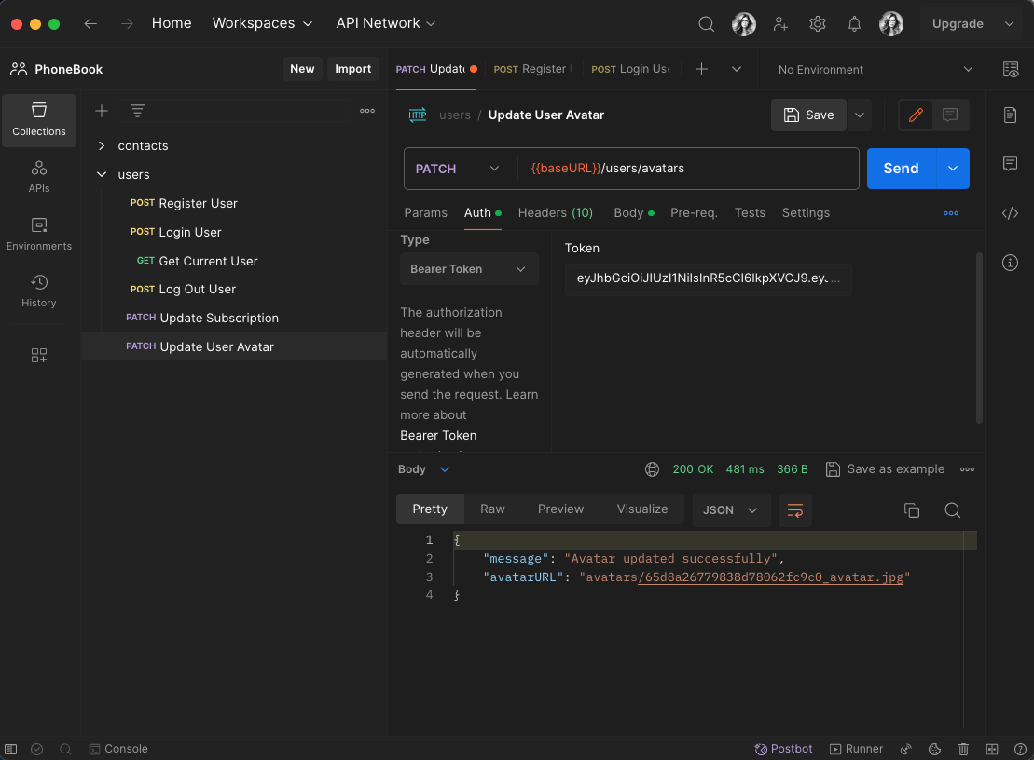Open the trash icon in status bar
The width and height of the screenshot is (1034, 760).
pos(963,749)
